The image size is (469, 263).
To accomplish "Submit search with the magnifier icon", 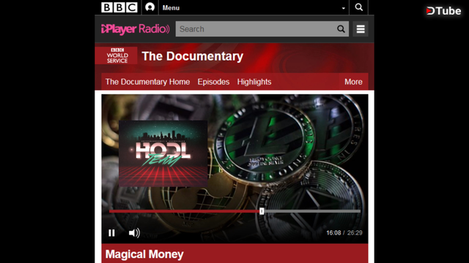I will 341,29.
